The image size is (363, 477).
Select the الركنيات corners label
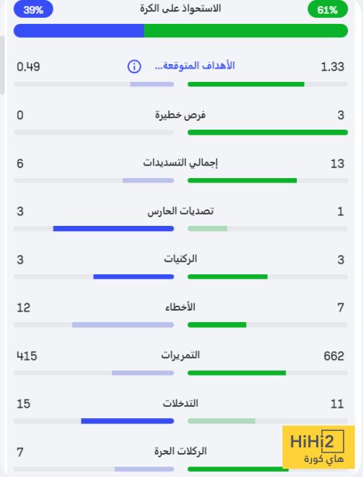point(180,259)
